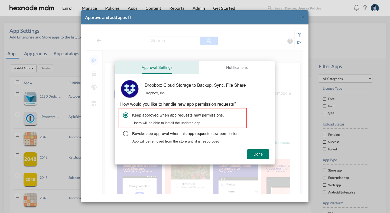Image resolution: width=390 pixels, height=213 pixels.
Task: Click the help icon beside Approve and add apps
Action: tap(129, 18)
